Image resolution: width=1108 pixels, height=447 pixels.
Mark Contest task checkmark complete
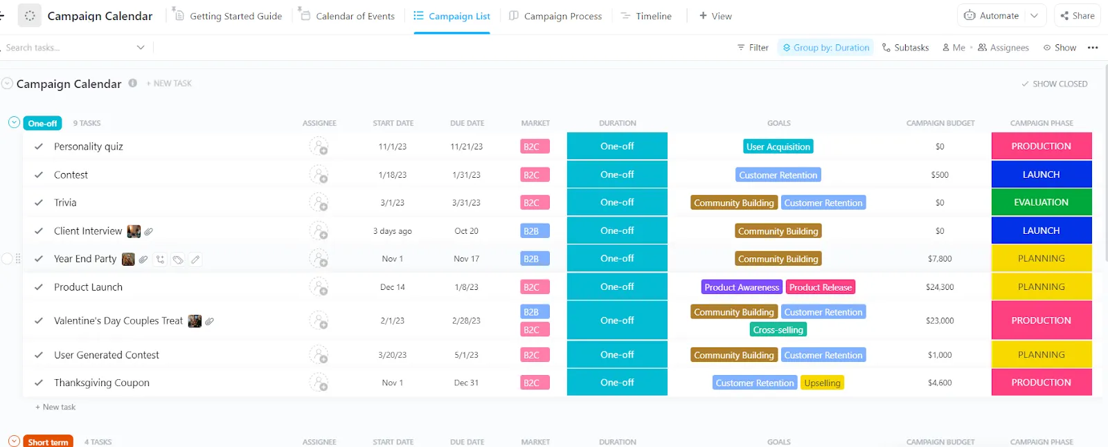coord(39,175)
